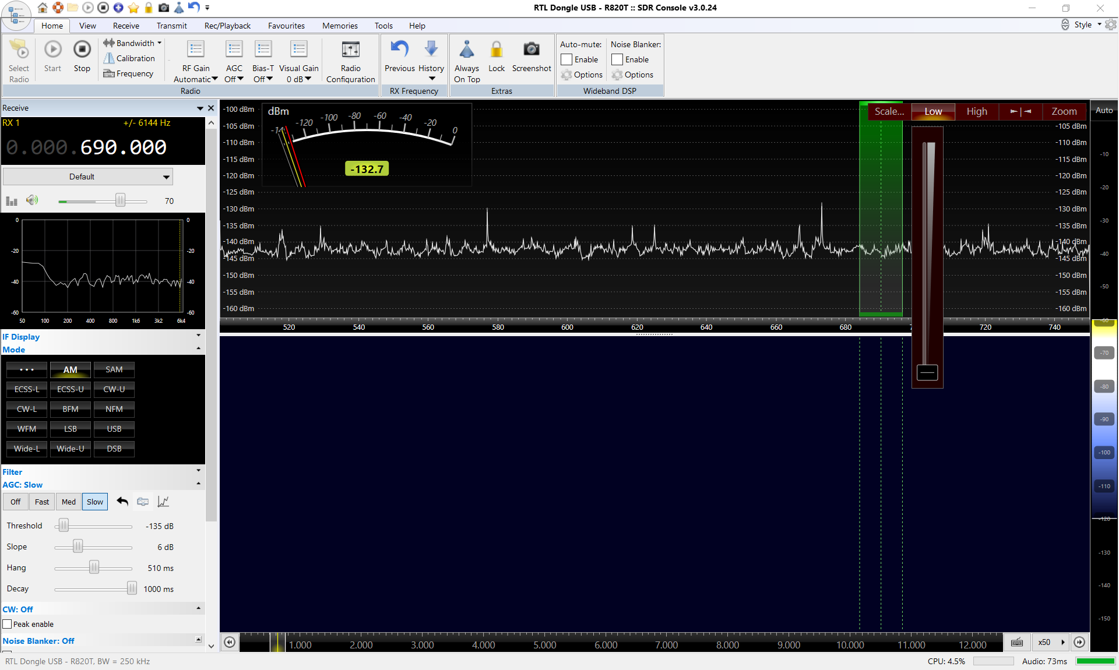This screenshot has height=670, width=1119.
Task: Select USB demodulation mode
Action: 114,429
